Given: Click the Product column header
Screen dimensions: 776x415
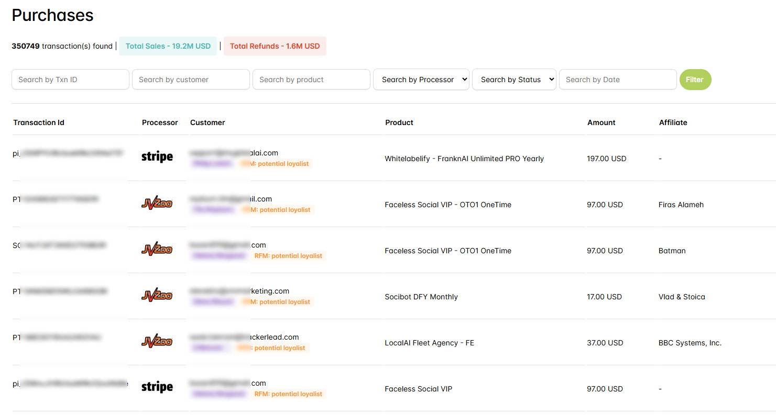Looking at the screenshot, I should pos(399,122).
